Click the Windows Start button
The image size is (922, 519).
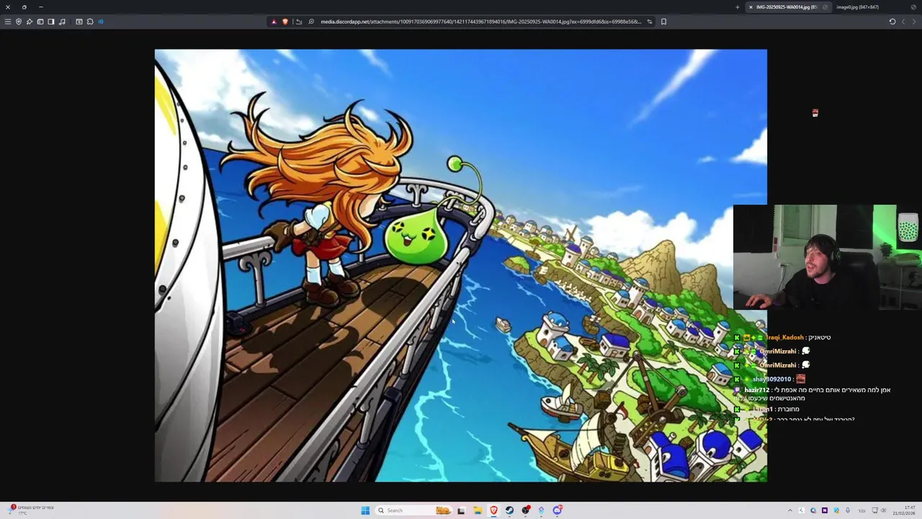pos(365,510)
